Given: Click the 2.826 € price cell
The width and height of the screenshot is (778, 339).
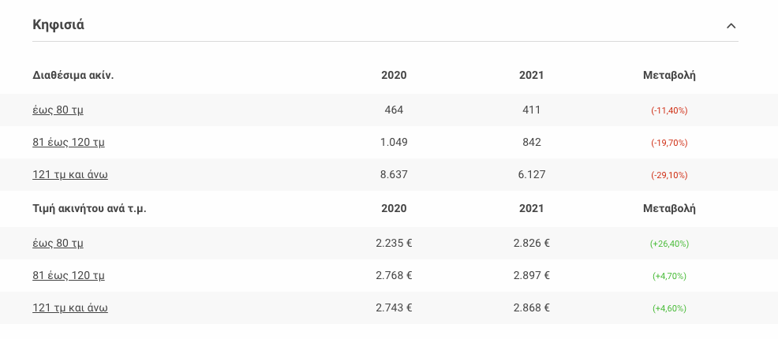Looking at the screenshot, I should click(x=531, y=243).
